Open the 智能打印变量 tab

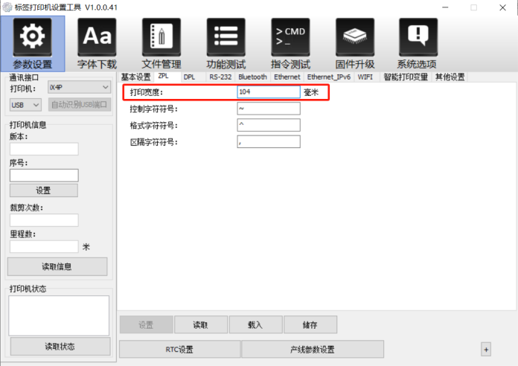coord(406,77)
